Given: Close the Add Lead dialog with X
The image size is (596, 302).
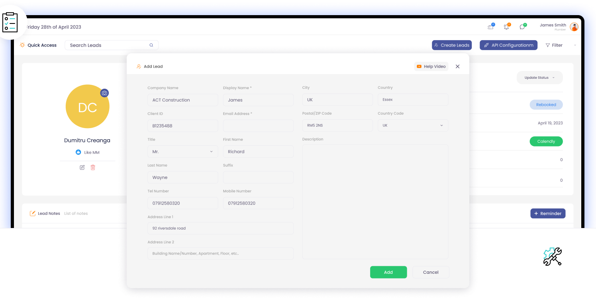Looking at the screenshot, I should [457, 66].
